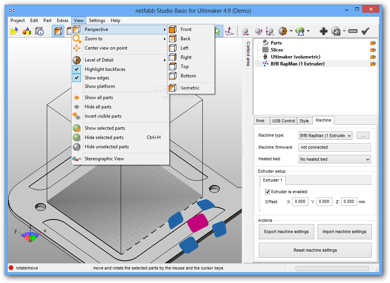Click Invert visible parts menu entry
The width and height of the screenshot is (390, 283).
pyautogui.click(x=120, y=116)
